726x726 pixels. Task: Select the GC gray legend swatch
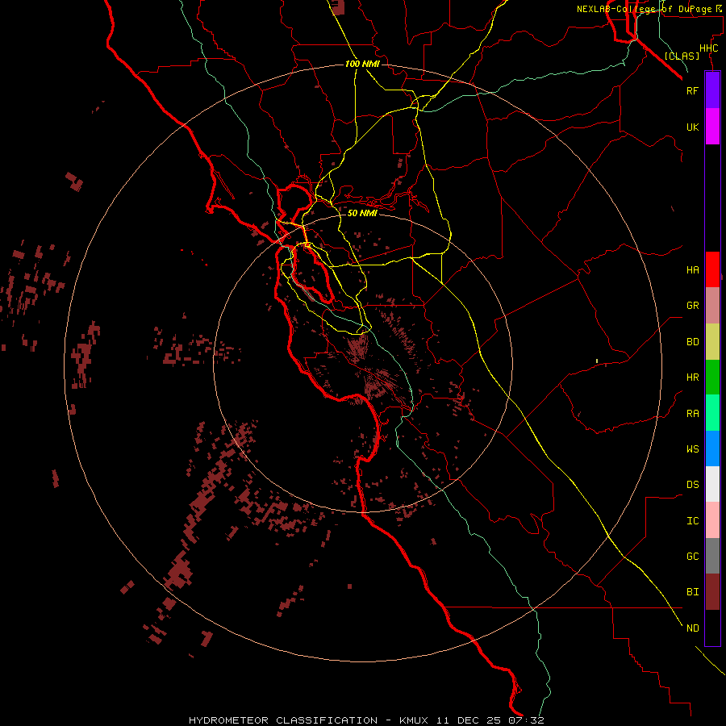coord(712,556)
